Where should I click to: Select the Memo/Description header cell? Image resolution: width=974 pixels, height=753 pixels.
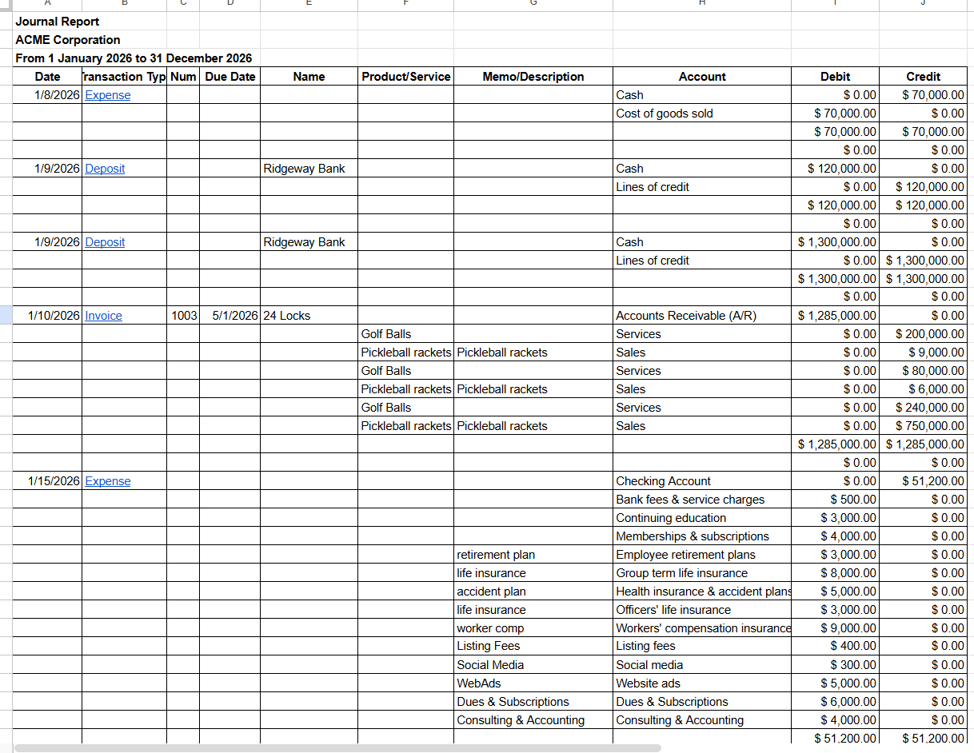(x=533, y=77)
